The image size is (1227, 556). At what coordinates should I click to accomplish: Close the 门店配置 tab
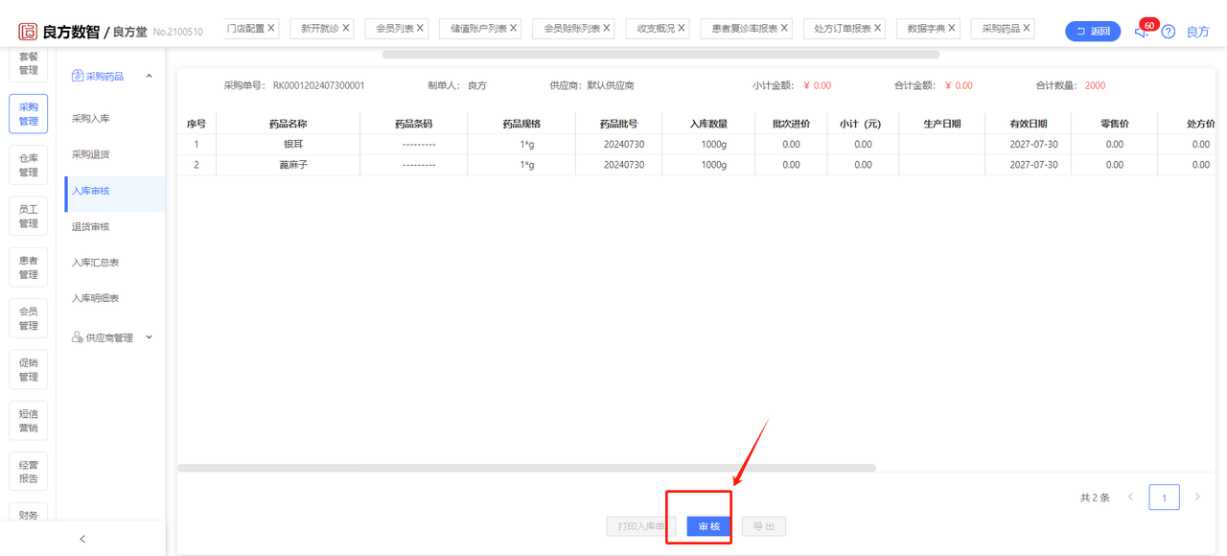coord(271,29)
